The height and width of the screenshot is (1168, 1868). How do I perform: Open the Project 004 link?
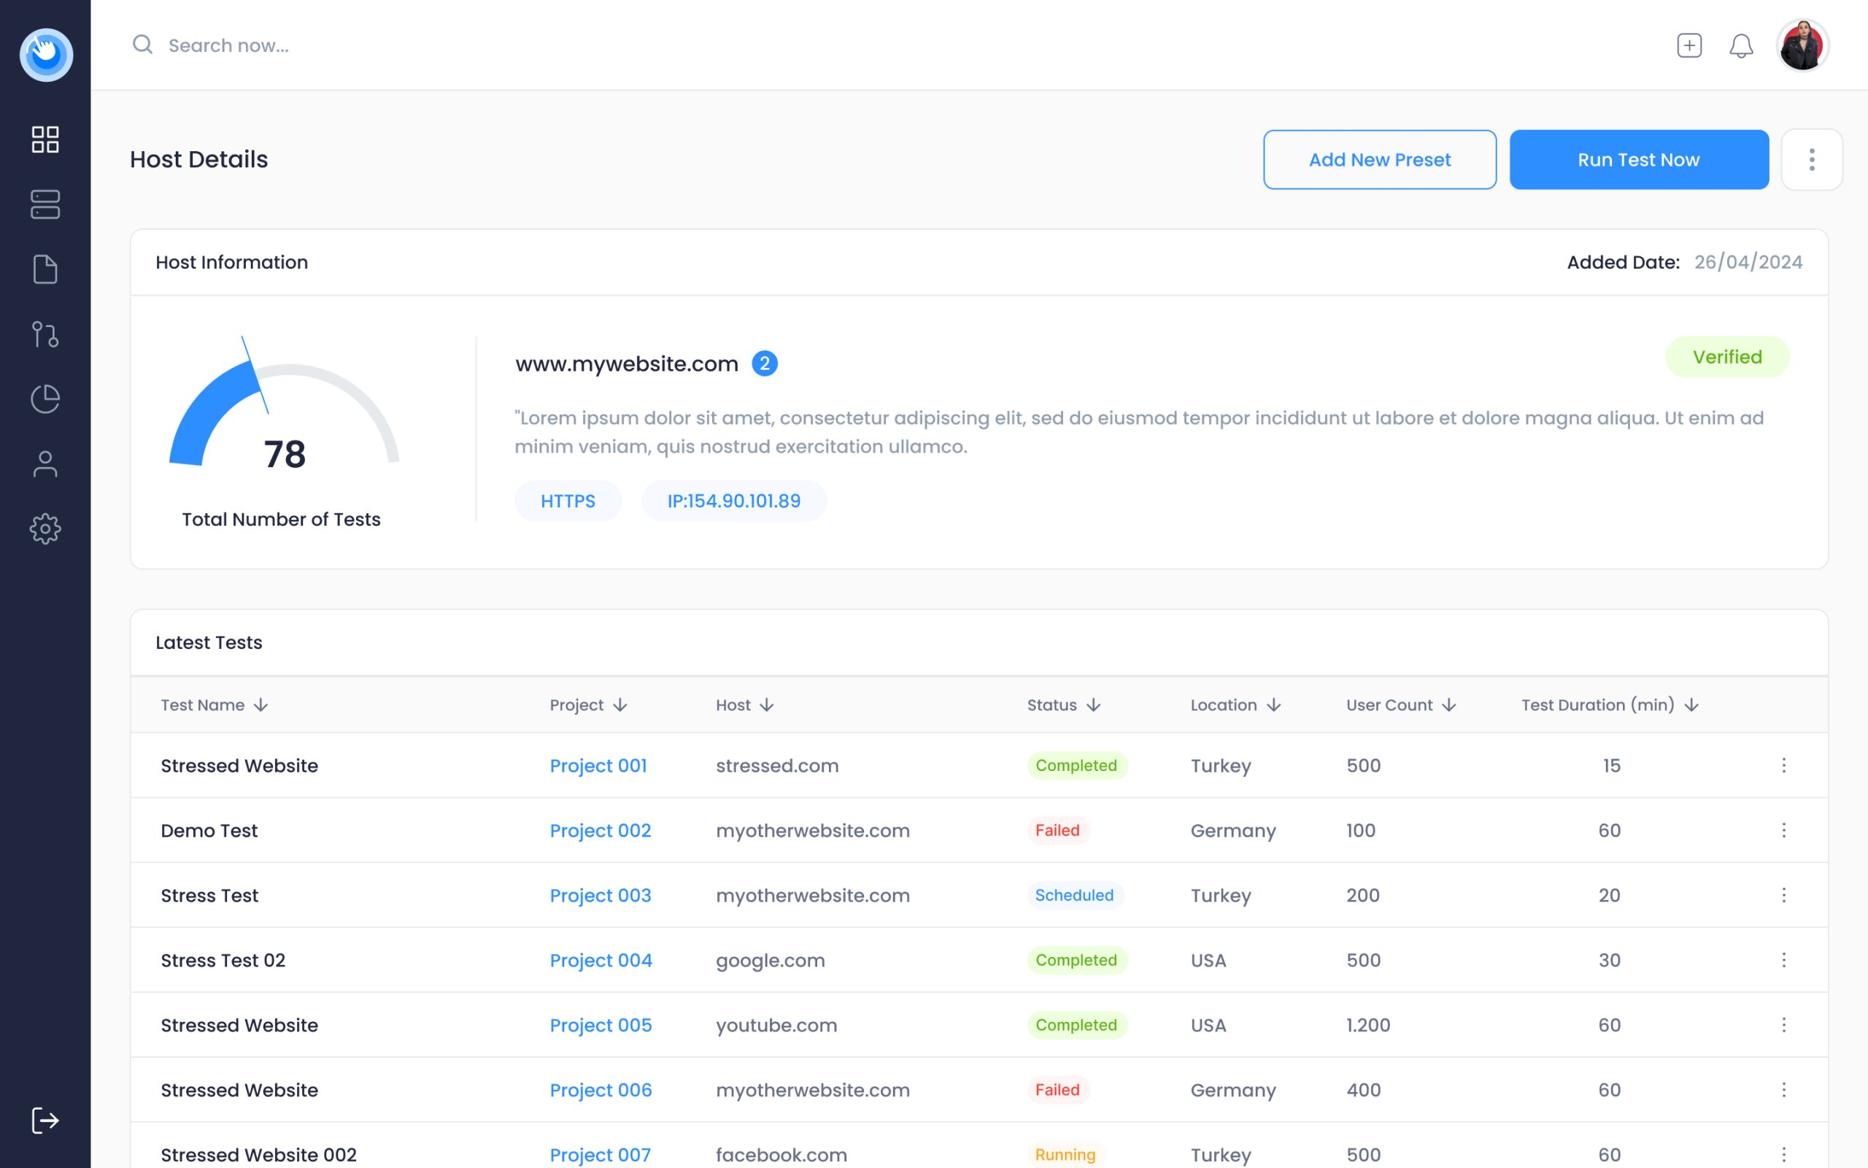coord(601,960)
